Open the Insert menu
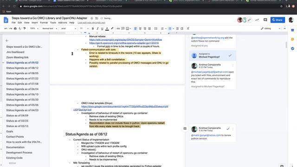Image resolution: width=297 pixels, height=167 pixels. pyautogui.click(x=35, y=23)
